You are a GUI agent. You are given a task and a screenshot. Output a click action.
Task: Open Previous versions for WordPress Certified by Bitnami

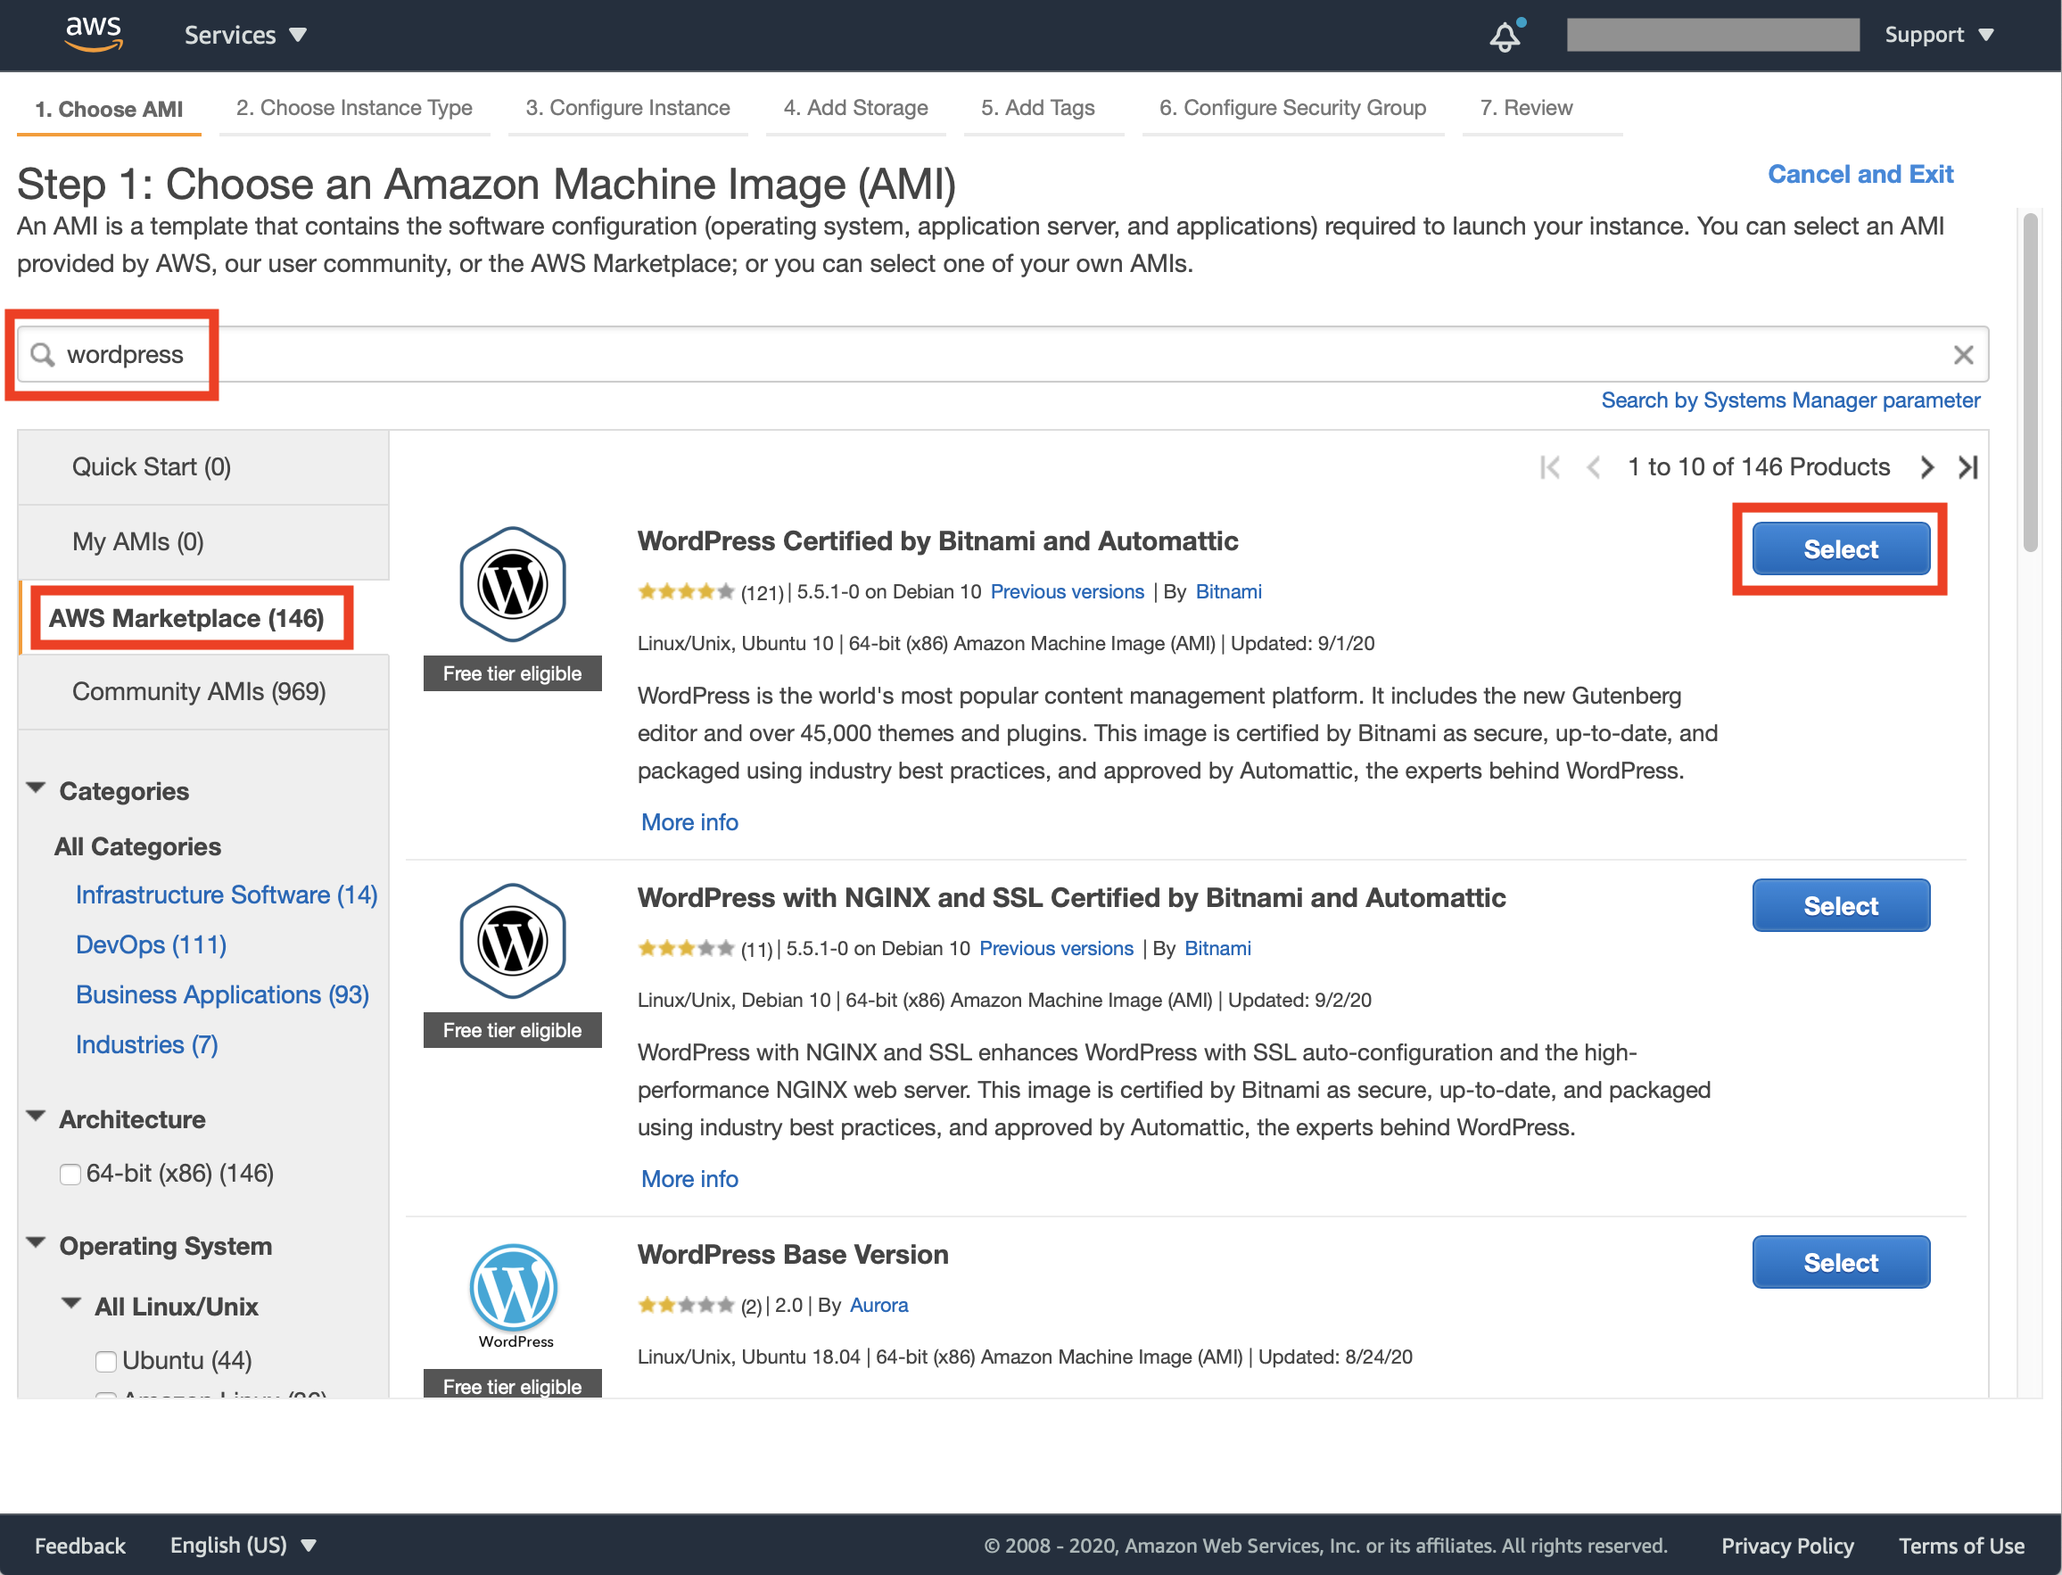tap(1068, 591)
